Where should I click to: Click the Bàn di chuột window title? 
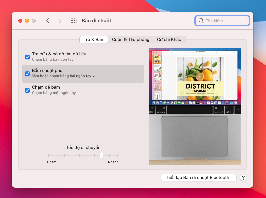coord(96,21)
